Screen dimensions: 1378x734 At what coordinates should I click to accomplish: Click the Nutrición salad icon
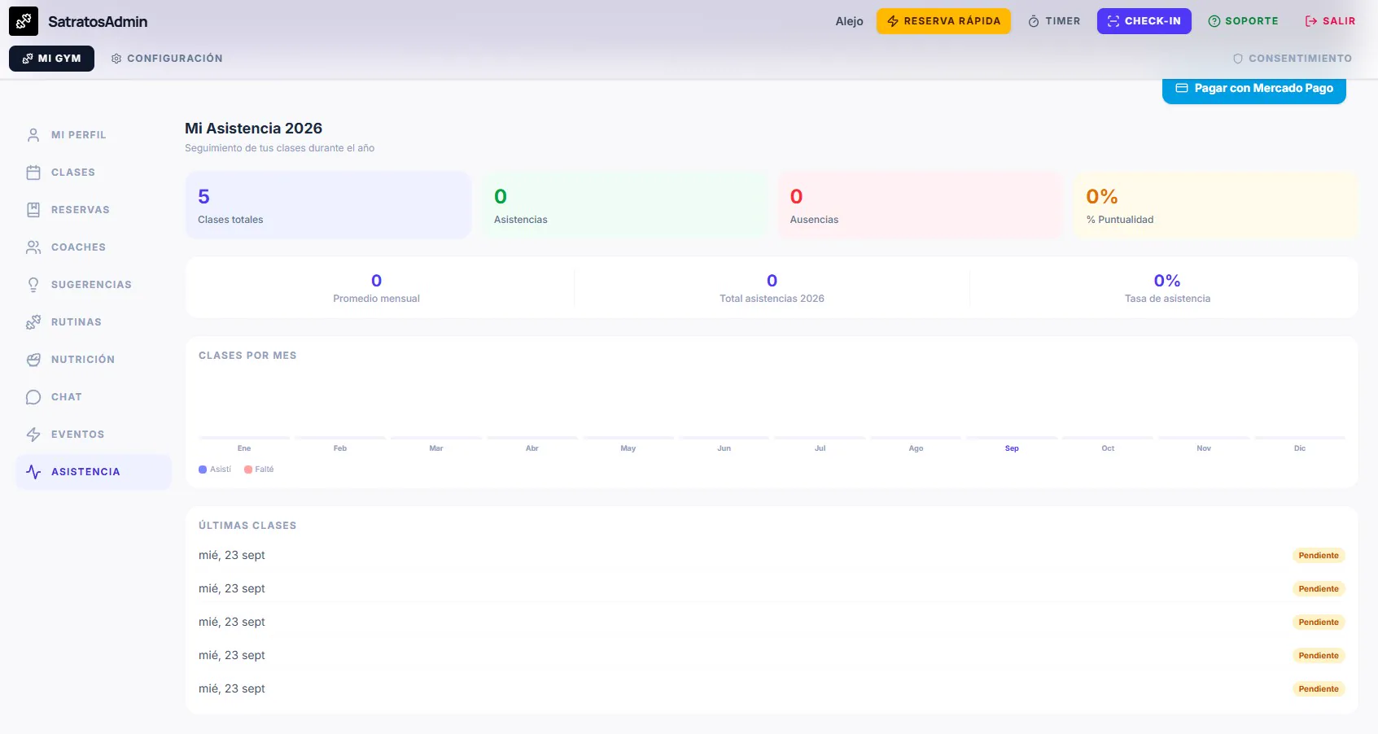pyautogui.click(x=33, y=360)
